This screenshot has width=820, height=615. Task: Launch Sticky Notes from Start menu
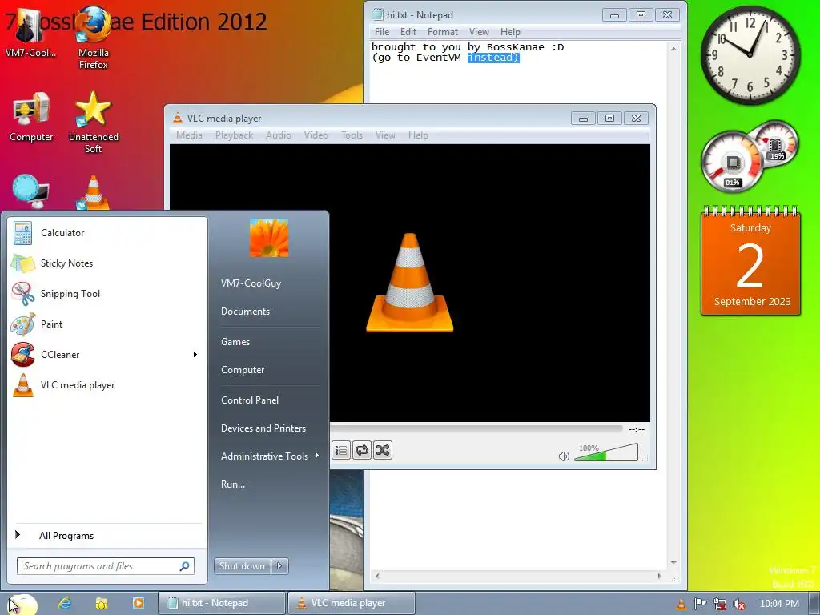coord(107,263)
